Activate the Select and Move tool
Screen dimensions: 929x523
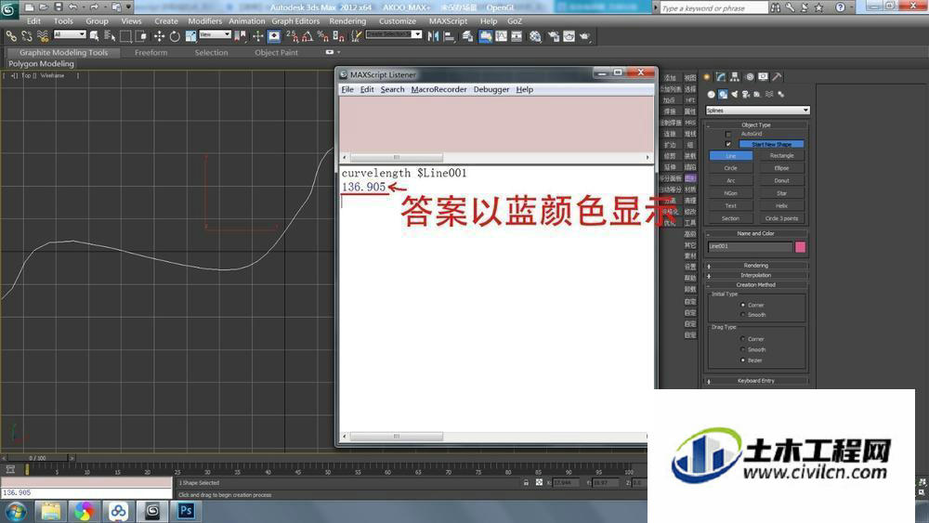pyautogui.click(x=159, y=36)
